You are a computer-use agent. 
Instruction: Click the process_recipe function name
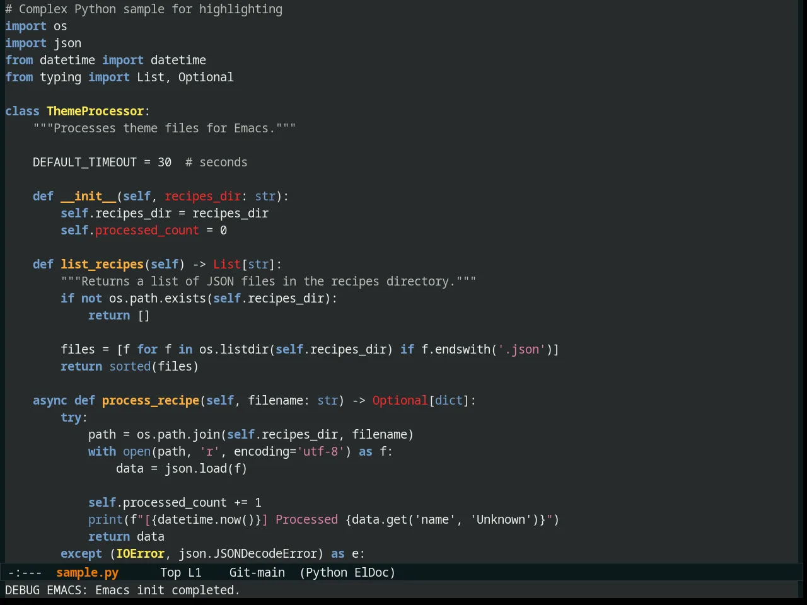point(151,400)
